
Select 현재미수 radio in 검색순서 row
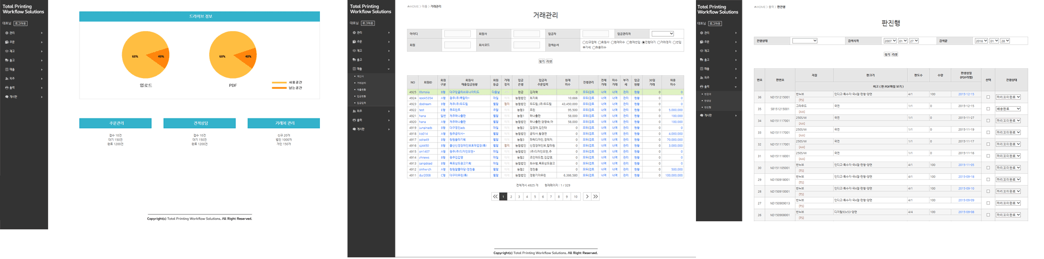point(612,43)
